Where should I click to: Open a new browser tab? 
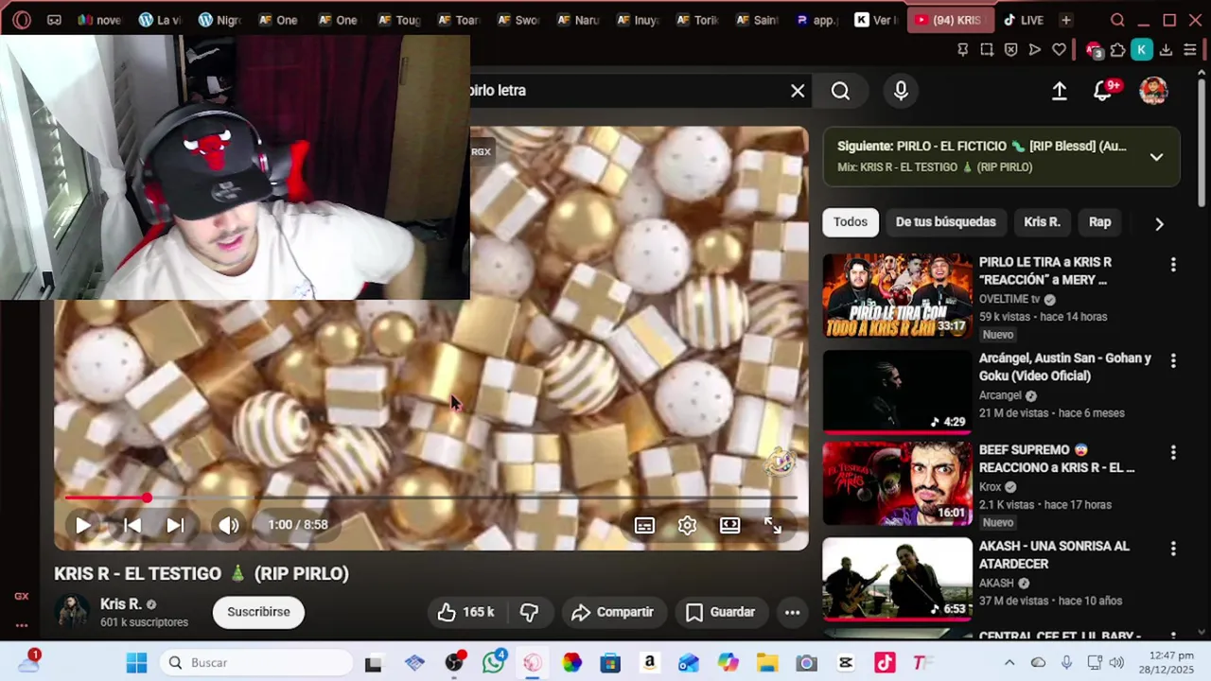tap(1066, 20)
